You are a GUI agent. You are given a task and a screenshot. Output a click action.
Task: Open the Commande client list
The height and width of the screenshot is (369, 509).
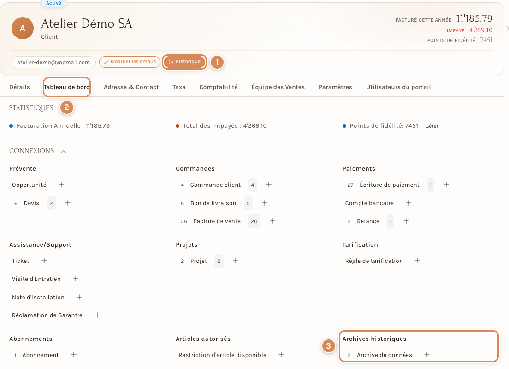pos(216,185)
